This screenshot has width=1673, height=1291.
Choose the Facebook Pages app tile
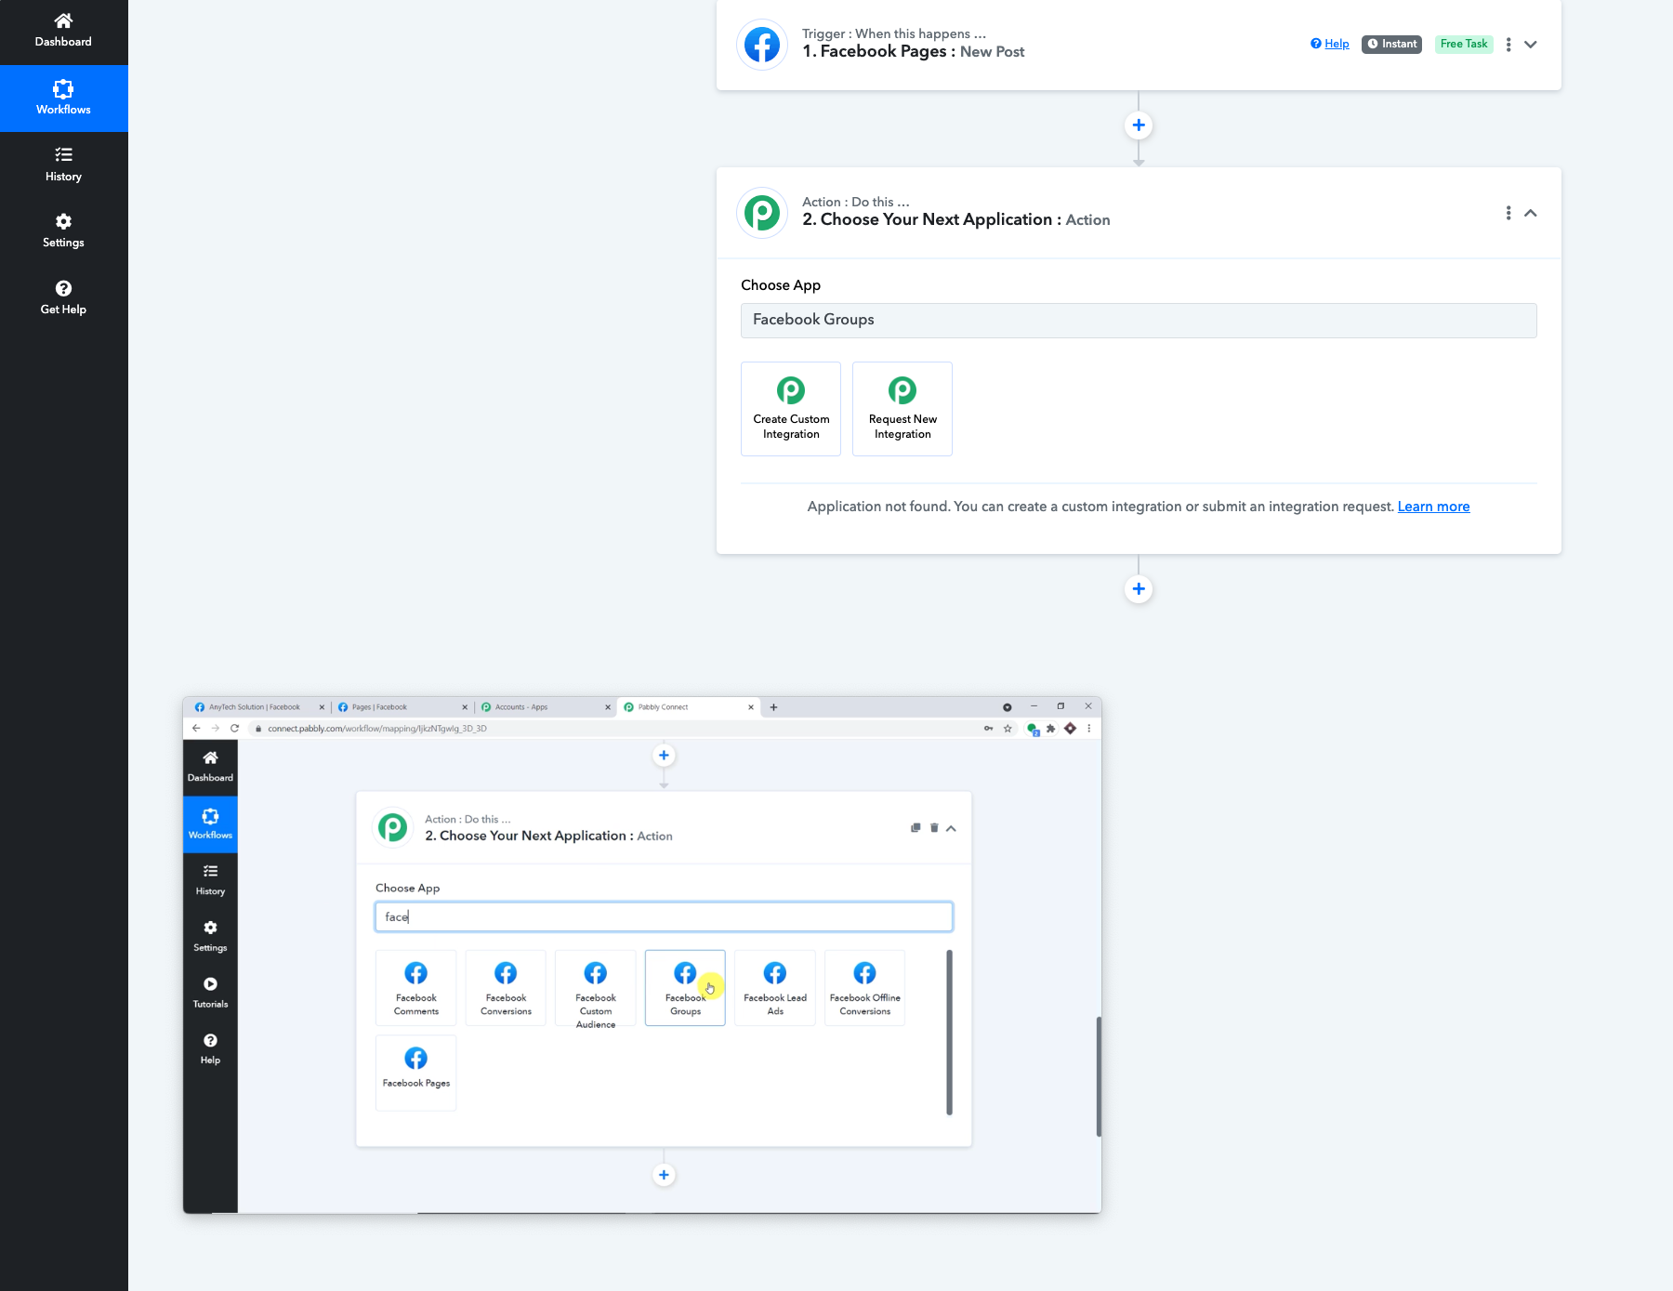pyautogui.click(x=415, y=1073)
